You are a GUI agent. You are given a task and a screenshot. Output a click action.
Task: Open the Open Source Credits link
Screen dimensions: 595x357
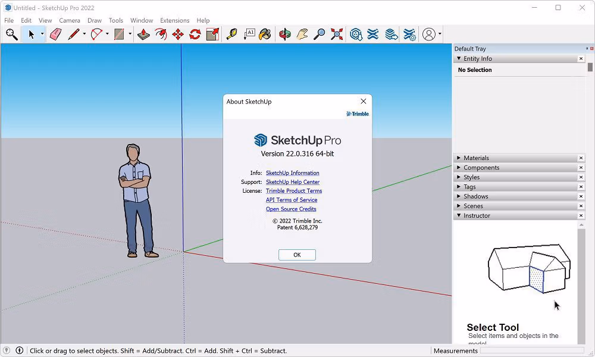point(291,209)
